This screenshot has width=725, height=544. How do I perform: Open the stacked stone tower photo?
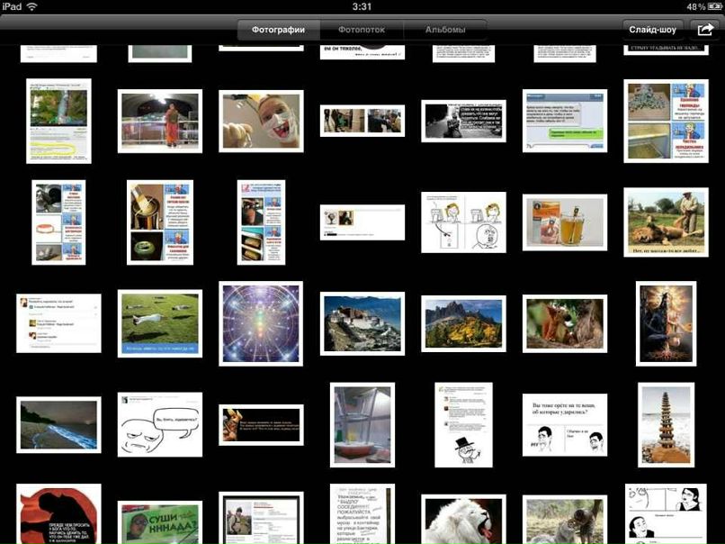[x=666, y=425]
